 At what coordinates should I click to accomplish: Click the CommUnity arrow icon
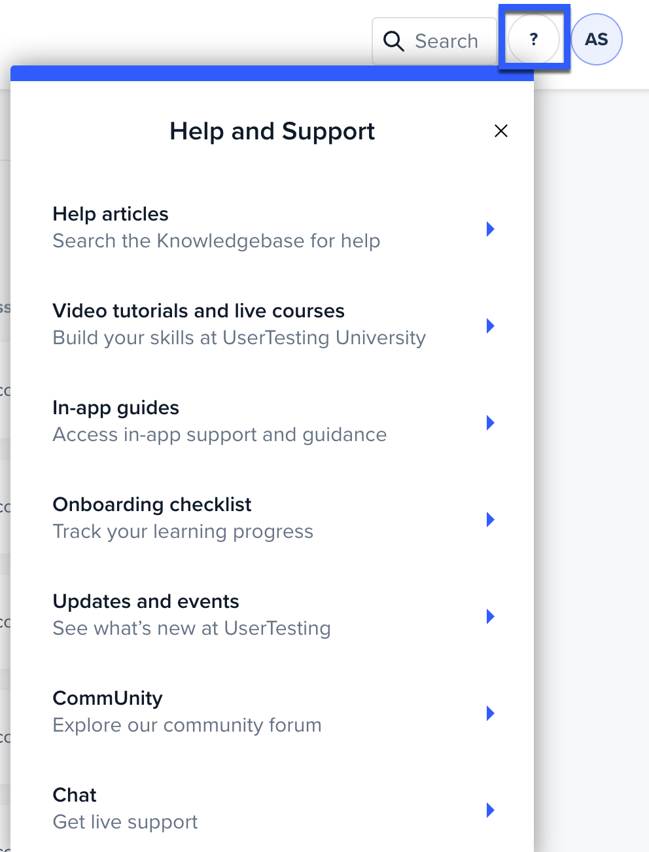pos(491,713)
